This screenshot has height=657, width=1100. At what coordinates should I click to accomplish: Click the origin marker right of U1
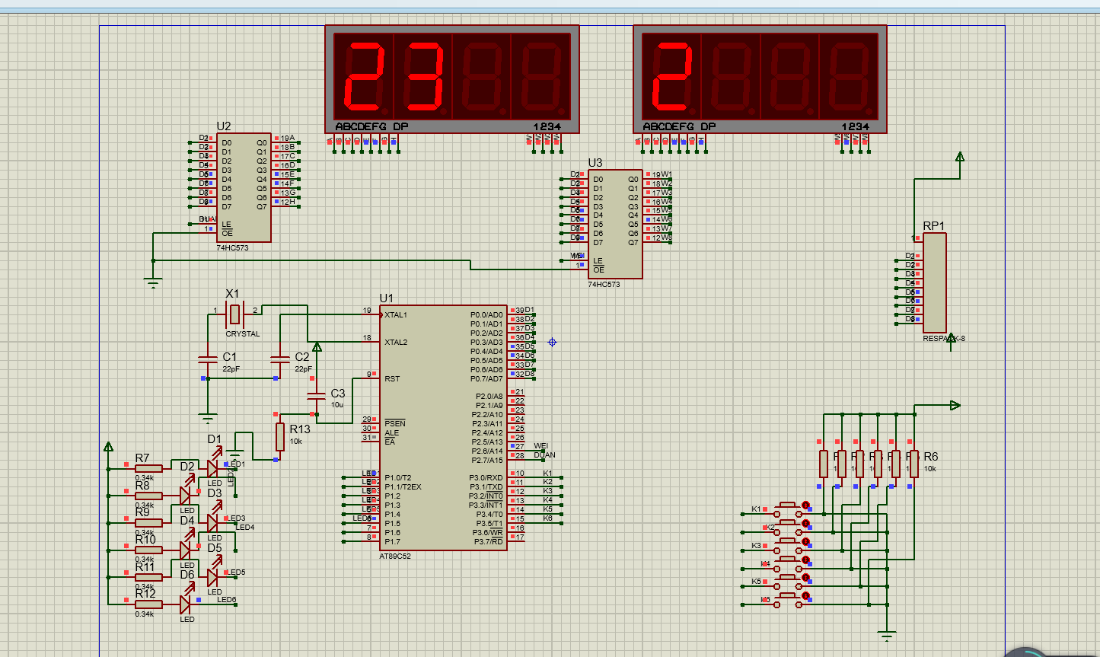point(552,343)
